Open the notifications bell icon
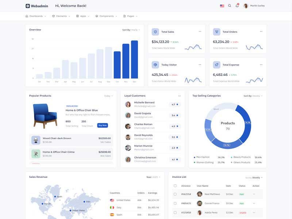 237,6
